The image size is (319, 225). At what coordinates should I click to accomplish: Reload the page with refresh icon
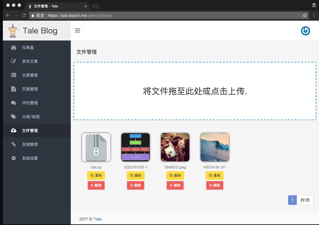pos(24,16)
